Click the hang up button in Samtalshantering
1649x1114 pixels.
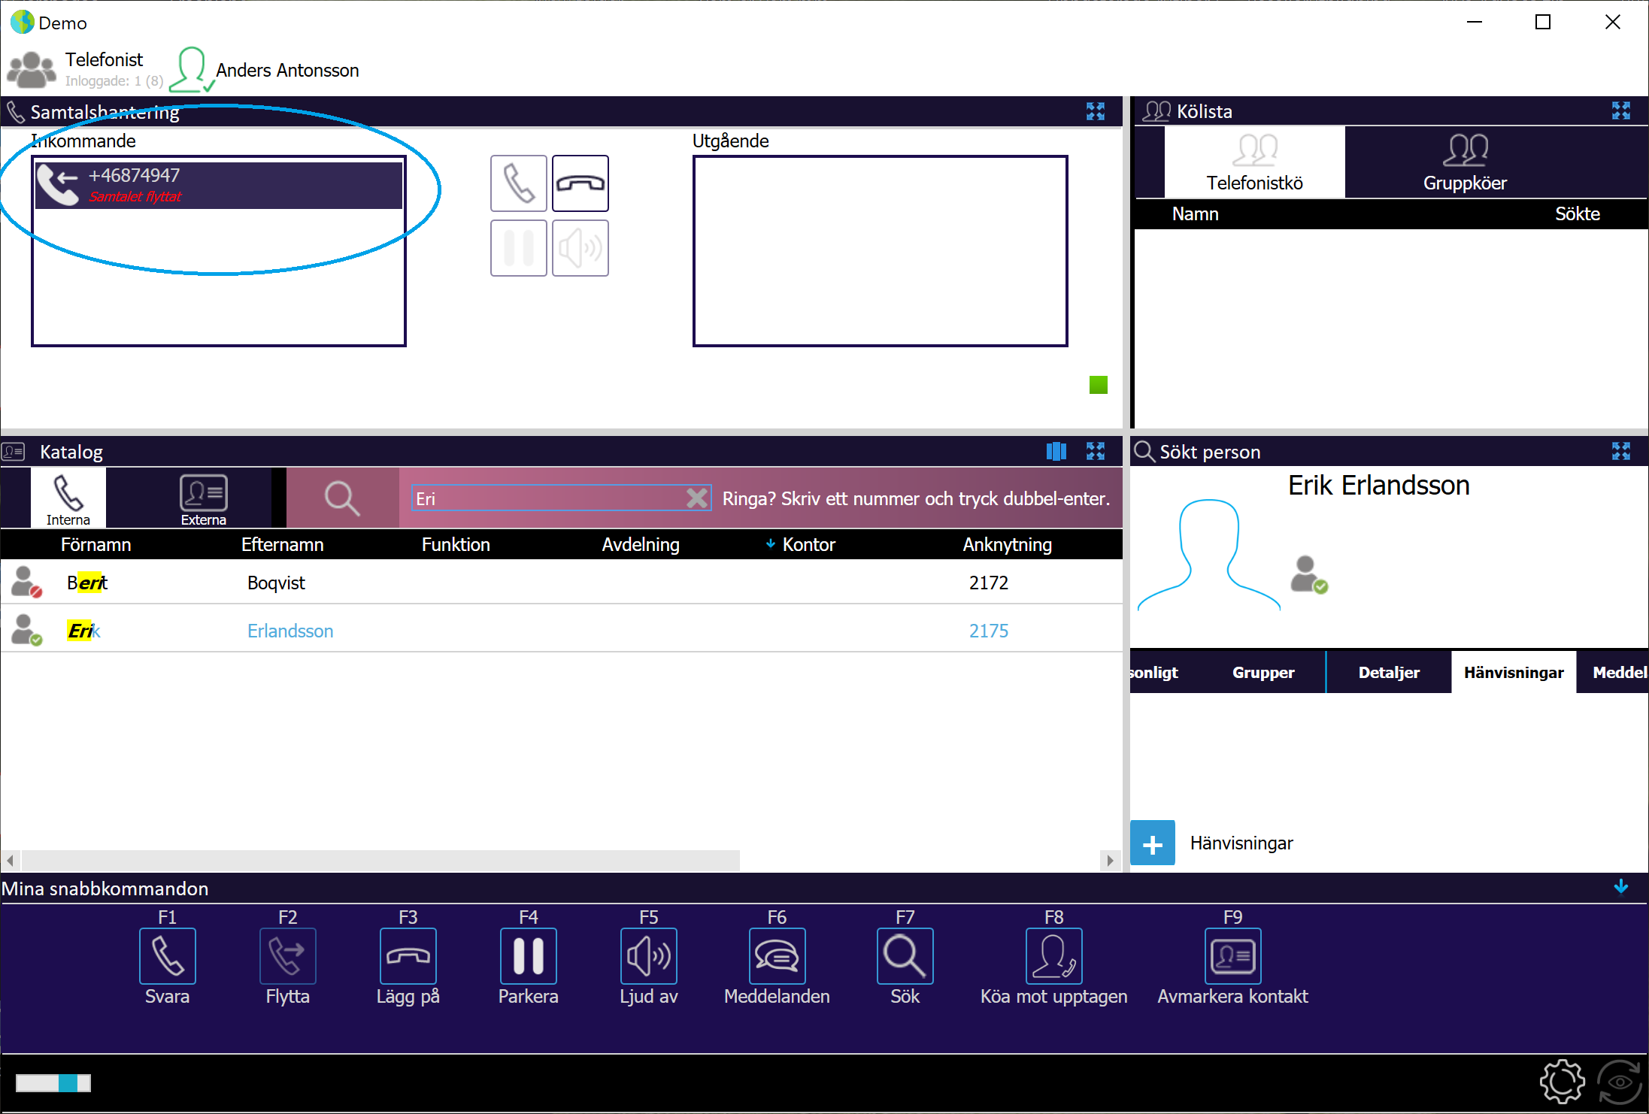[x=580, y=183]
